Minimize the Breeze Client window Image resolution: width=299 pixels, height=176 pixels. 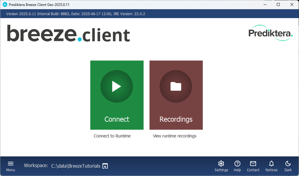point(265,5)
